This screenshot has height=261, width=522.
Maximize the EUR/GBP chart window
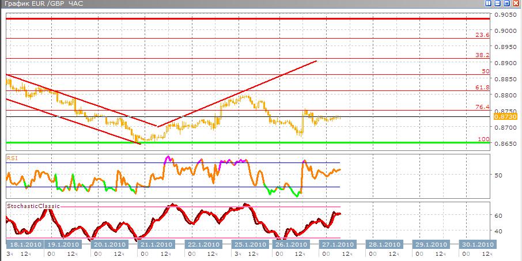[x=506, y=3]
